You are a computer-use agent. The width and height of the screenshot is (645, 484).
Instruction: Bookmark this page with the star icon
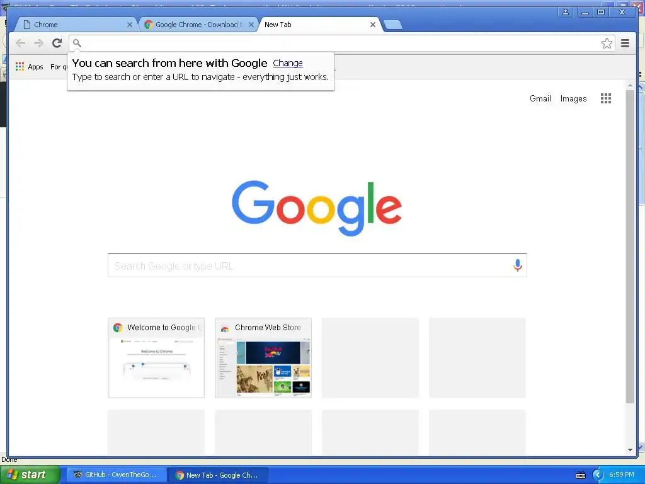point(607,43)
